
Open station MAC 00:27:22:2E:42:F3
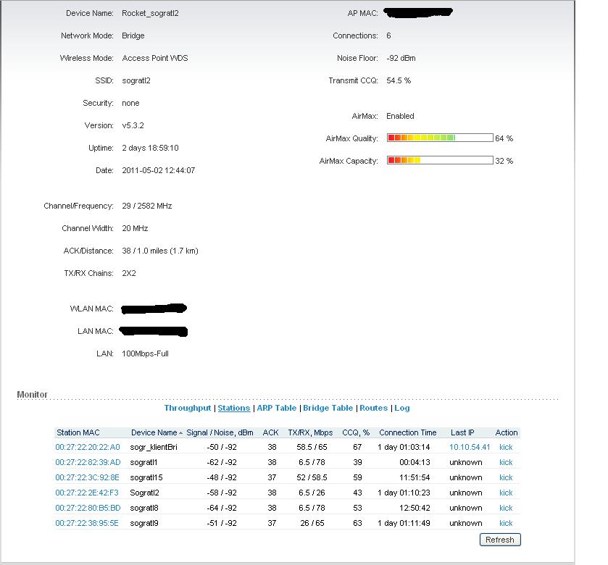pos(87,493)
